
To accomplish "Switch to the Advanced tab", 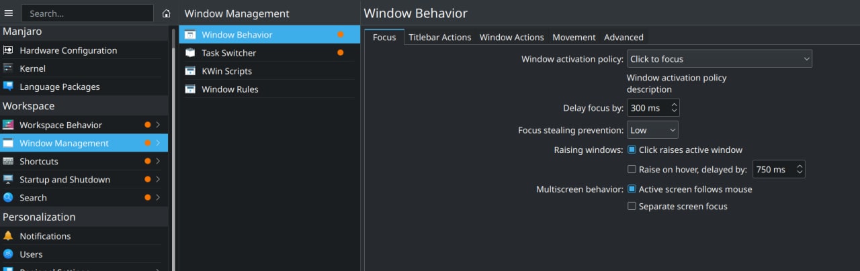I will tap(623, 37).
